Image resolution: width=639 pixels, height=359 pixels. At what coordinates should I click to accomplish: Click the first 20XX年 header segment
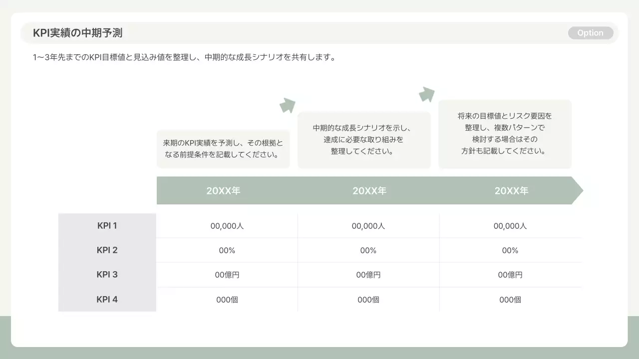click(223, 190)
